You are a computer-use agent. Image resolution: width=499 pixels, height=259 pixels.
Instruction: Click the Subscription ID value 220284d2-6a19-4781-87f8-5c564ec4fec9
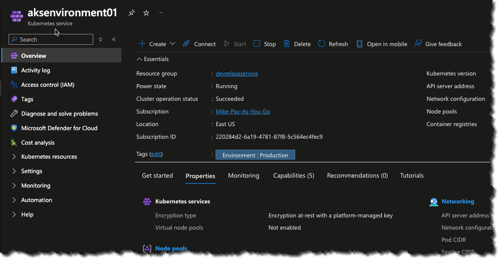pos(269,137)
